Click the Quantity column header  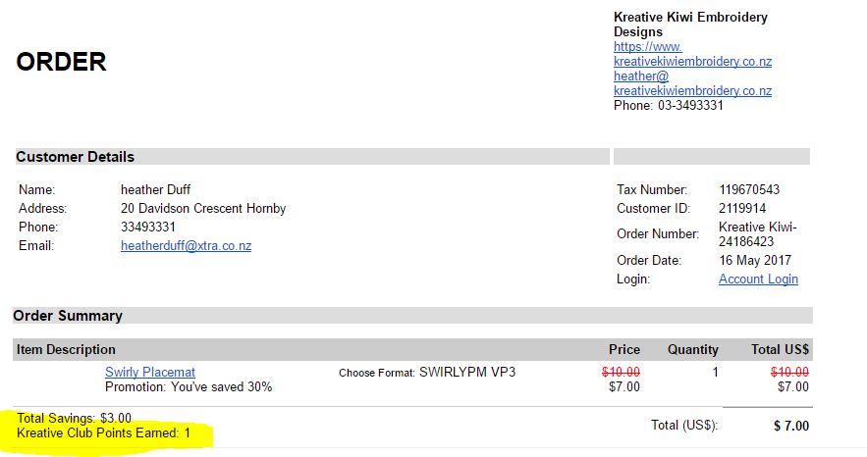(x=693, y=349)
